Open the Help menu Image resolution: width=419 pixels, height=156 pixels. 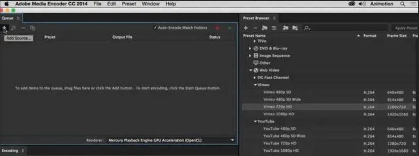(171, 4)
